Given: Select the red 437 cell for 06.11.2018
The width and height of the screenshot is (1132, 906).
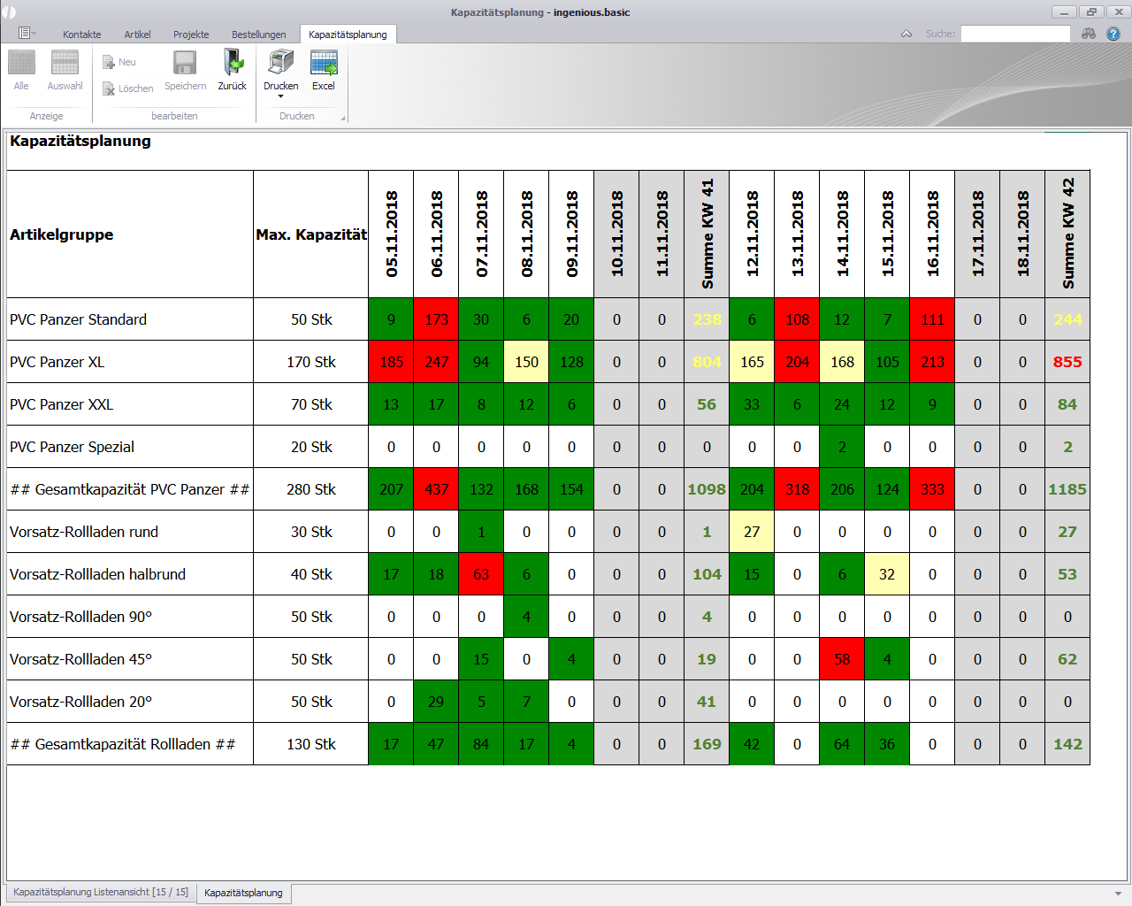Looking at the screenshot, I should (436, 489).
